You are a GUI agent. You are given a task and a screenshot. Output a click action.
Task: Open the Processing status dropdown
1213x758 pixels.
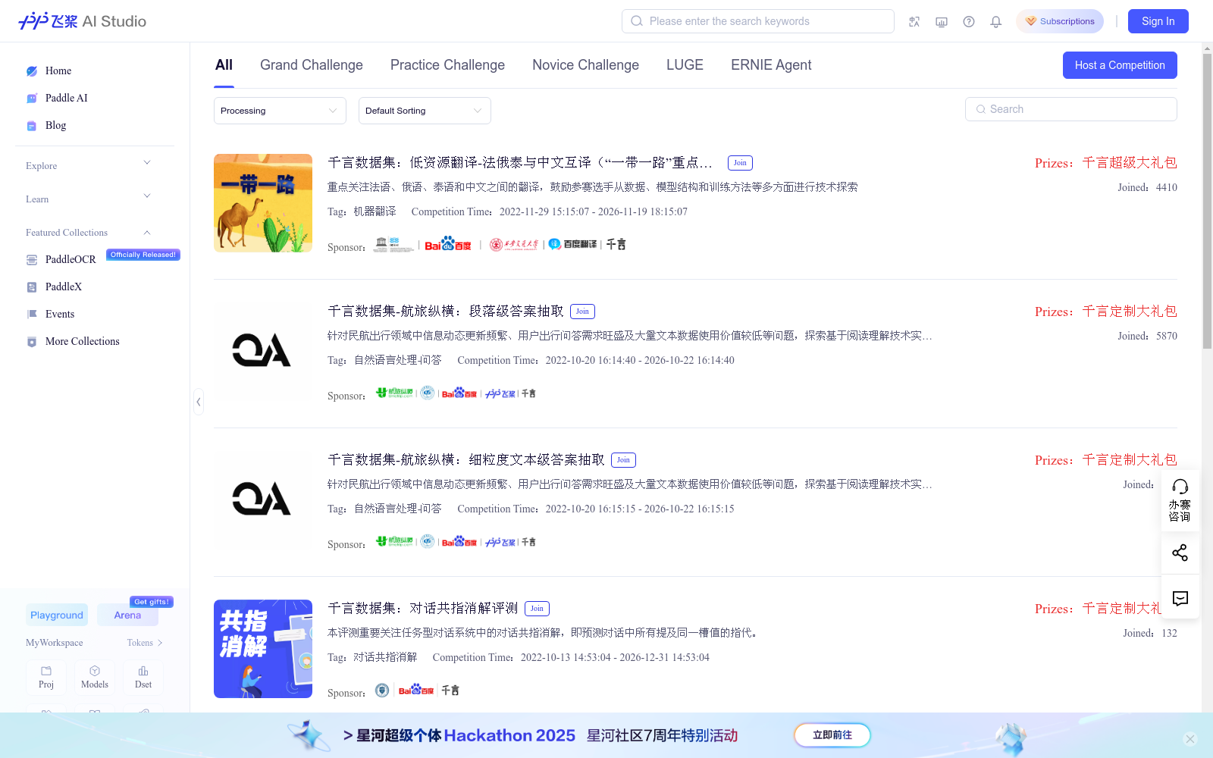point(280,111)
